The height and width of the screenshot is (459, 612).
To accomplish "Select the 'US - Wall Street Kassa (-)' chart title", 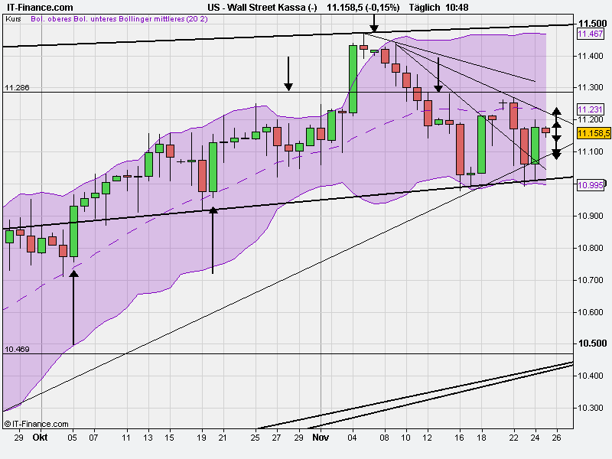I will [x=262, y=8].
